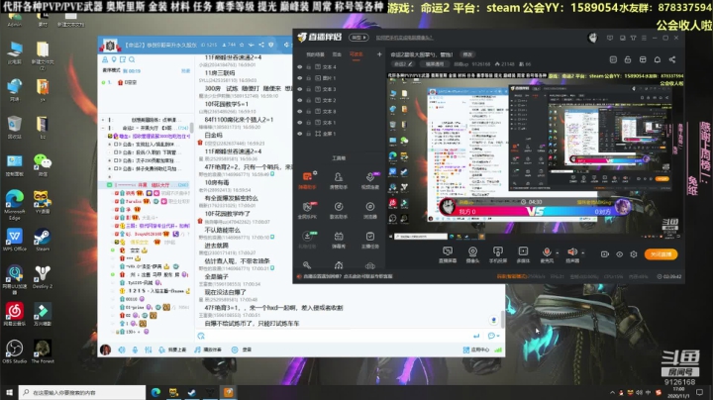Hide the 文本 8 layer
The width and height of the screenshot is (713, 400).
[x=299, y=111]
